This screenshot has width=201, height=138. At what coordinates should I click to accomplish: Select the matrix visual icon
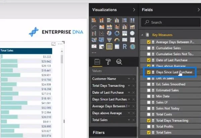[117, 47]
